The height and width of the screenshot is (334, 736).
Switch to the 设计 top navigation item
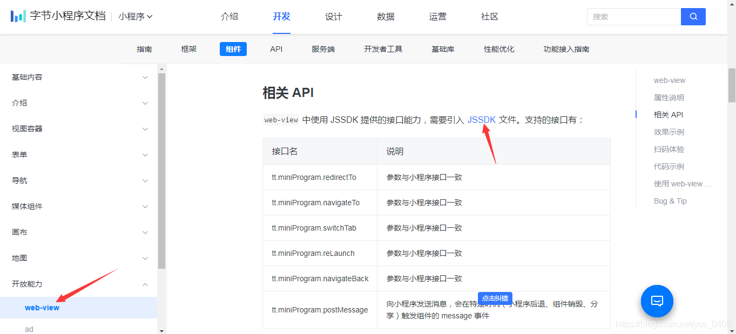coord(333,17)
